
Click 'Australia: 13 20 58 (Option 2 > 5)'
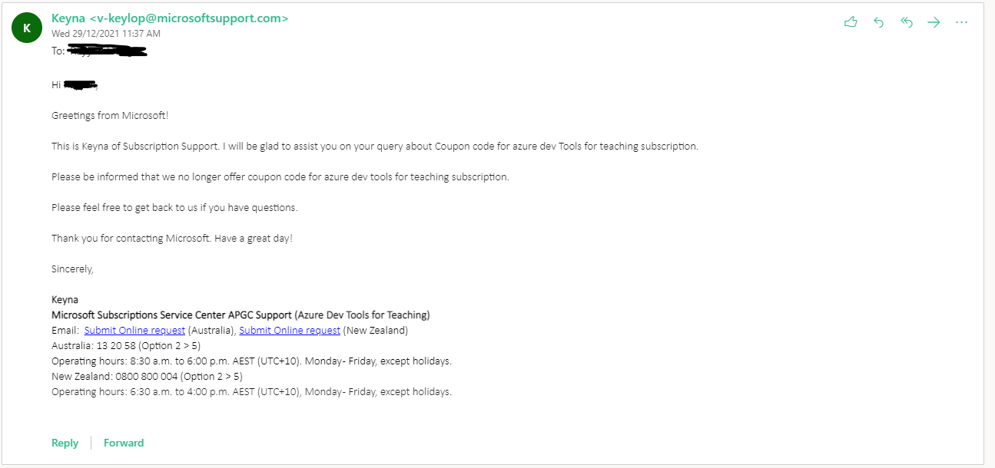[x=126, y=346]
